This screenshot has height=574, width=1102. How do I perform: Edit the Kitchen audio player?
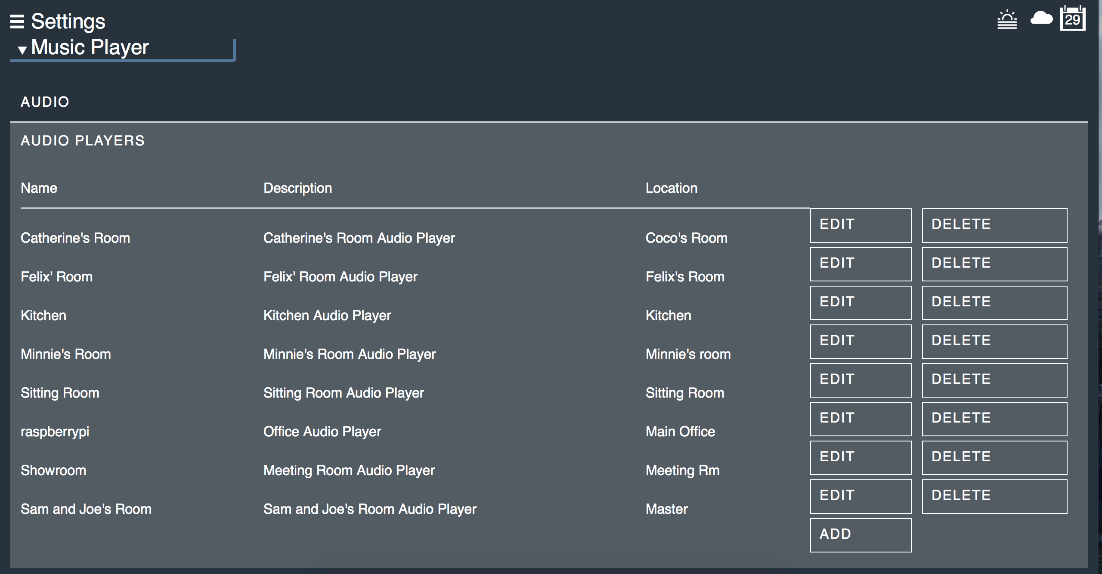point(860,302)
